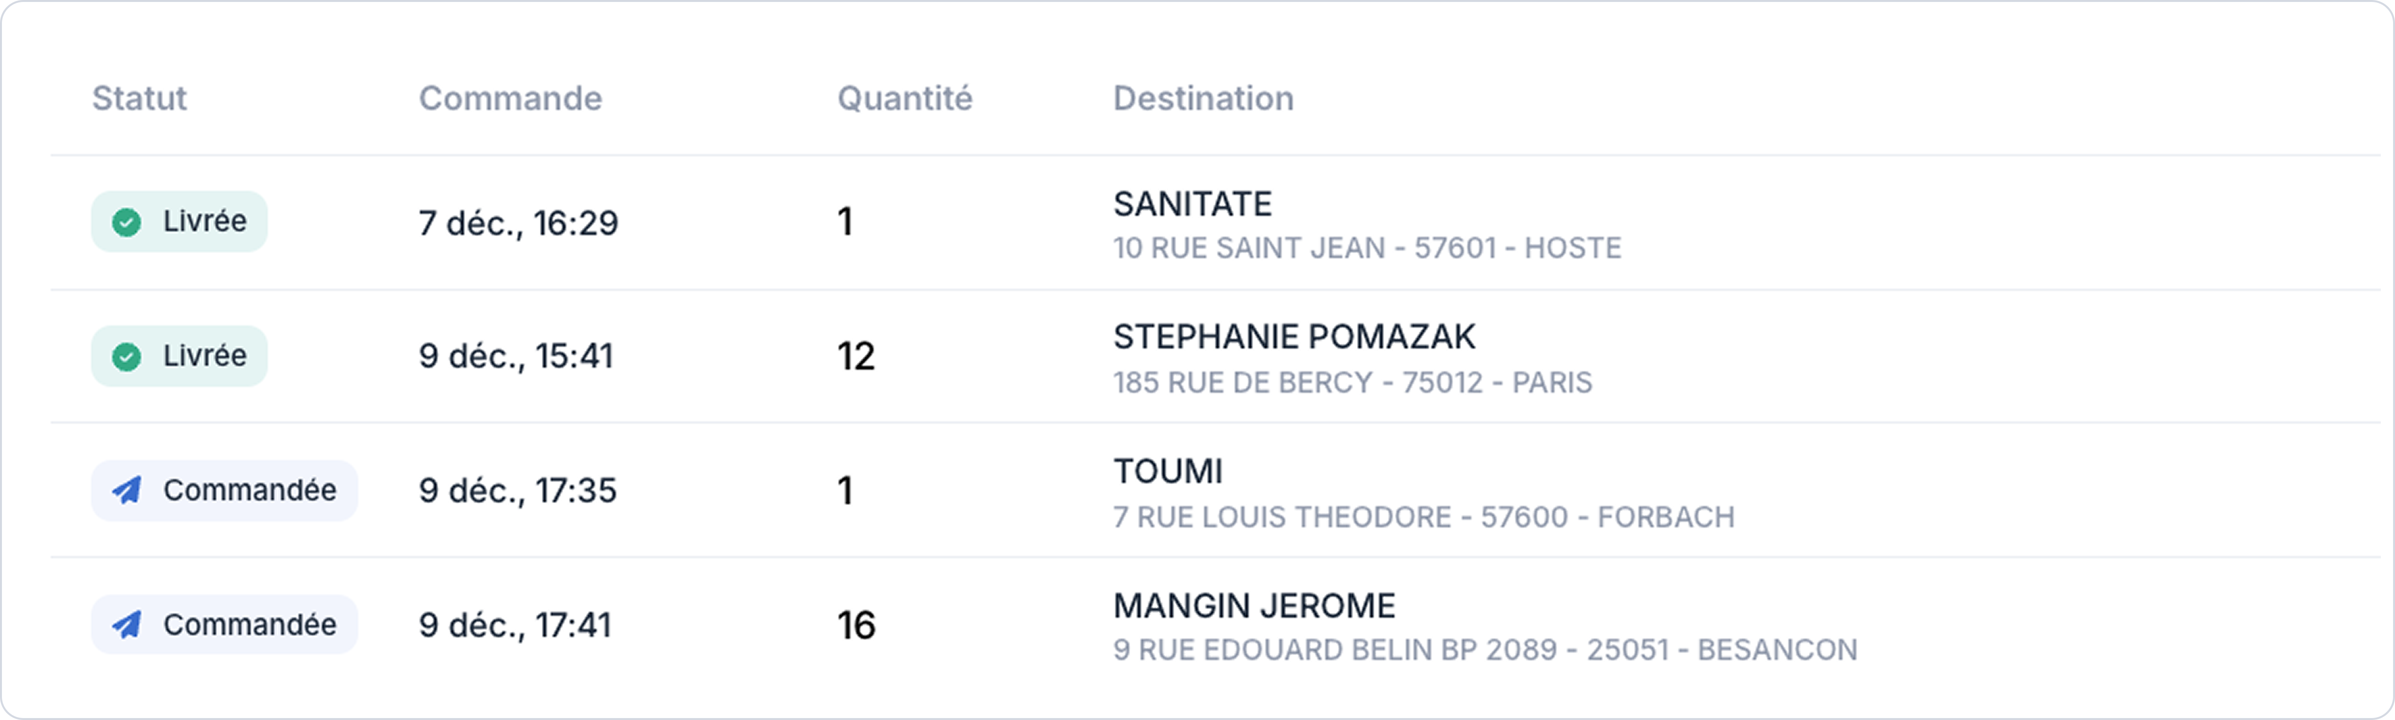Sort by the Commande column header
2395x720 pixels.
click(x=509, y=99)
